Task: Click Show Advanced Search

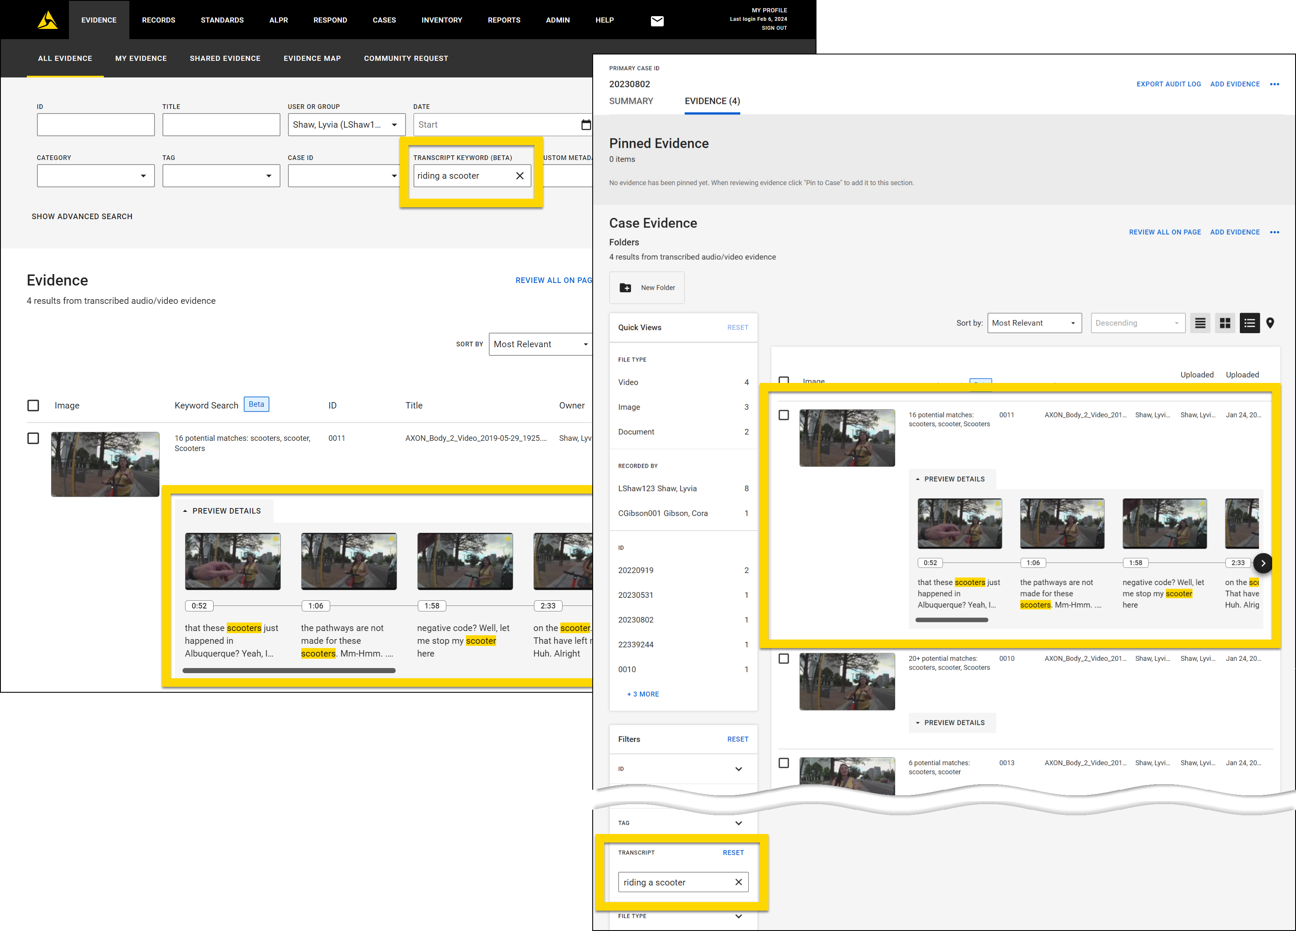Action: [82, 217]
